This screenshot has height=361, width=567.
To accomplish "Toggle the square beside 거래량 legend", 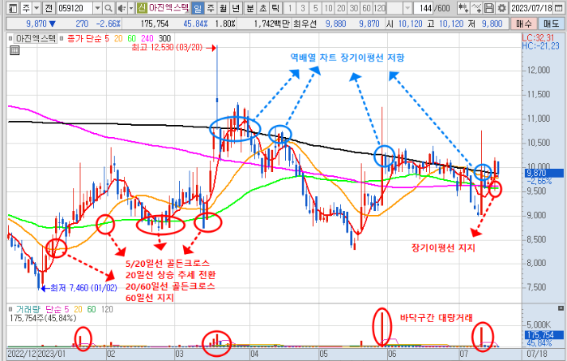I will click(11, 309).
